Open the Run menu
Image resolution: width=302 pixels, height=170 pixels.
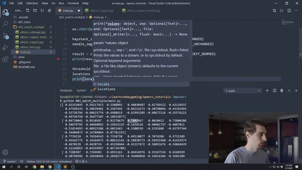coord(61,3)
